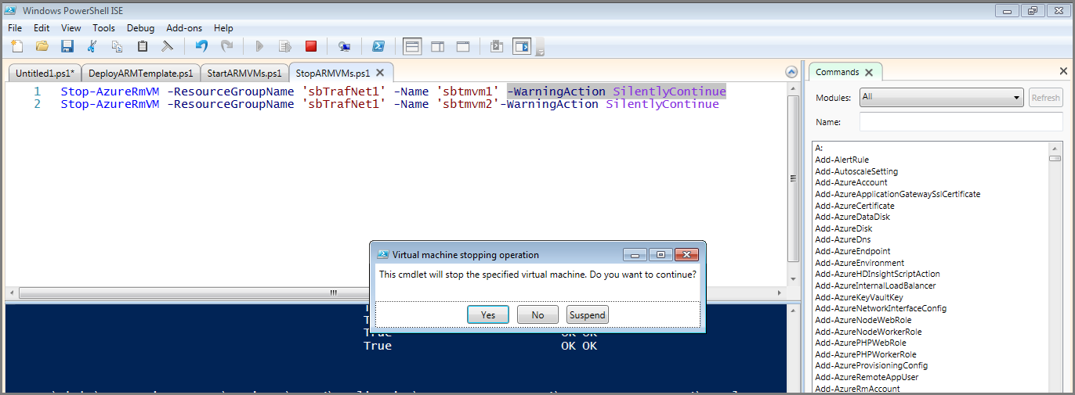Click the Run Selection icon
This screenshot has height=395, width=1075.
coord(285,46)
